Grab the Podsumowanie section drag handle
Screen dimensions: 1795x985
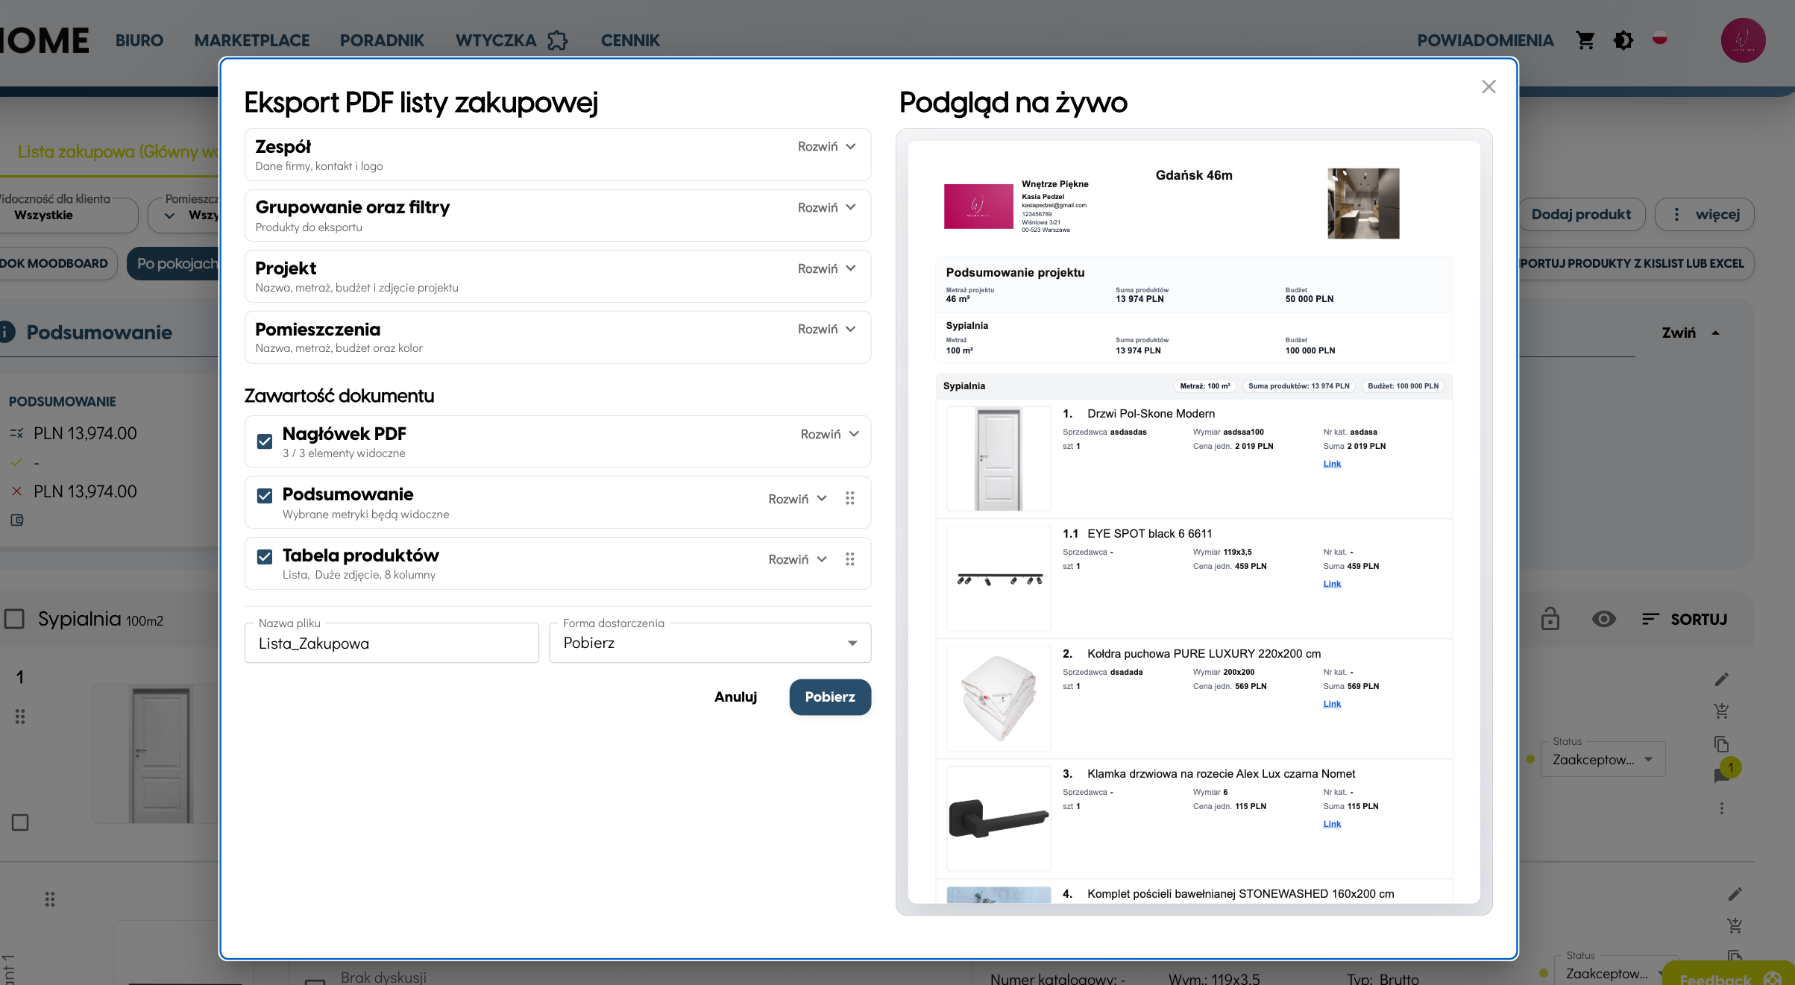tap(850, 499)
